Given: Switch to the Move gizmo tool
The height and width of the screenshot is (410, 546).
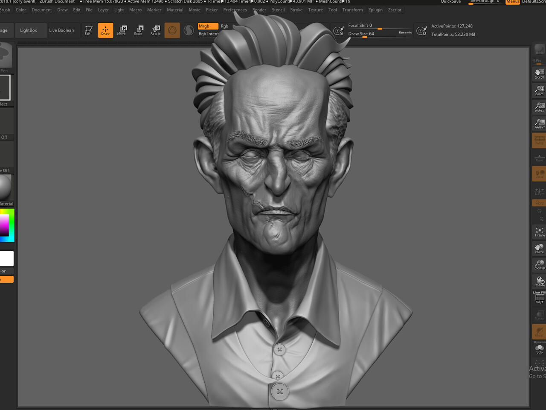Looking at the screenshot, I should tap(122, 30).
